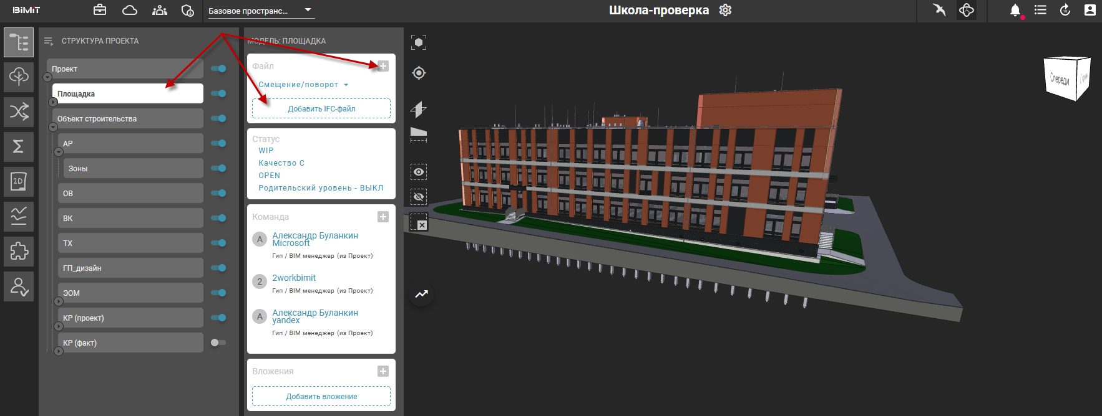Screen dimensions: 1102x416
Task: Select Объект строительства tree item
Action: pos(127,118)
